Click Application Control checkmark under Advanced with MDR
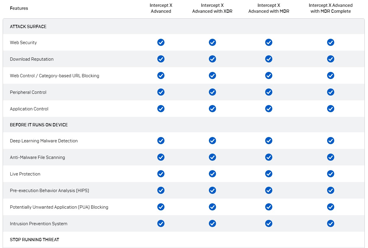The width and height of the screenshot is (368, 248). [x=269, y=109]
